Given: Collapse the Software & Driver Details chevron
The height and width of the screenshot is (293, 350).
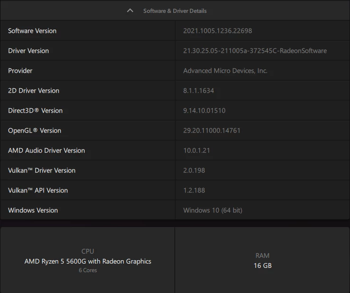Looking at the screenshot, I should 130,11.
